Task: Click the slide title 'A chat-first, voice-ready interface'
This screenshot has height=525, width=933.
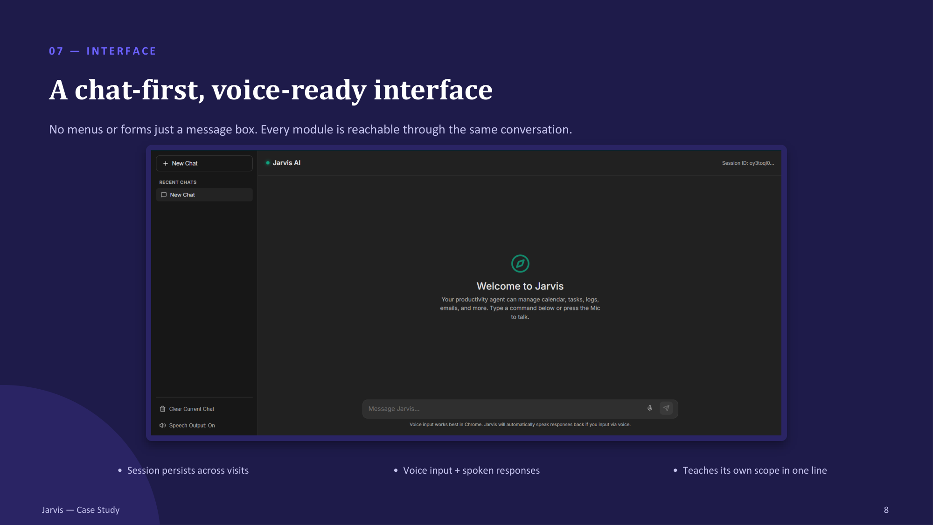Action: click(x=271, y=90)
